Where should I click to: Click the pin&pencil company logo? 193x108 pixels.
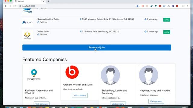[34, 75]
